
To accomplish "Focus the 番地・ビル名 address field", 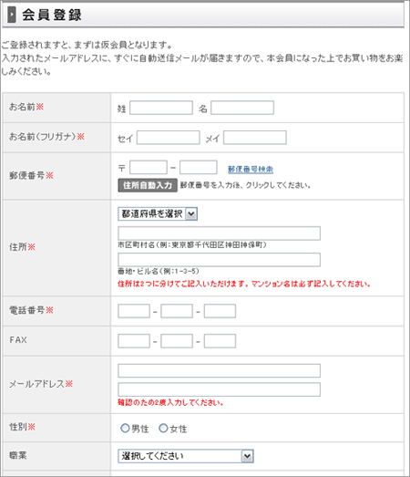I will [220, 260].
